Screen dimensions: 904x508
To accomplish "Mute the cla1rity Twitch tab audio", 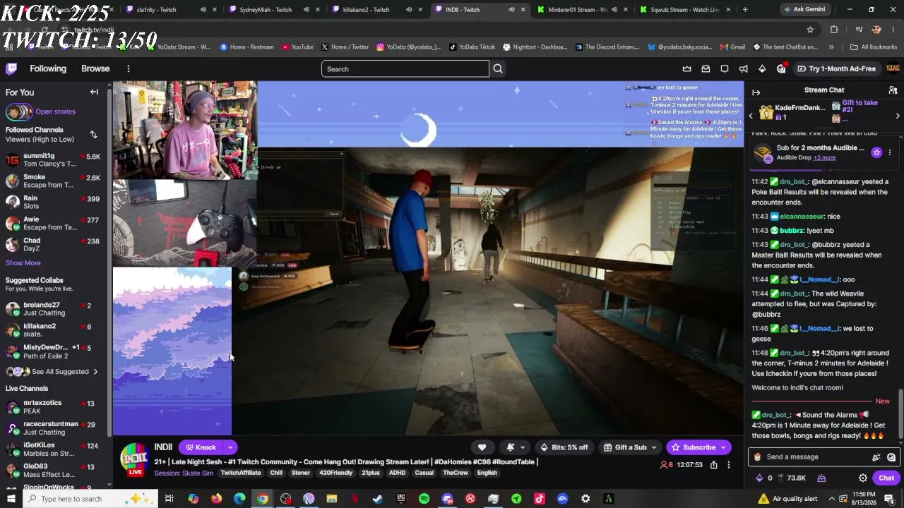I will (203, 10).
